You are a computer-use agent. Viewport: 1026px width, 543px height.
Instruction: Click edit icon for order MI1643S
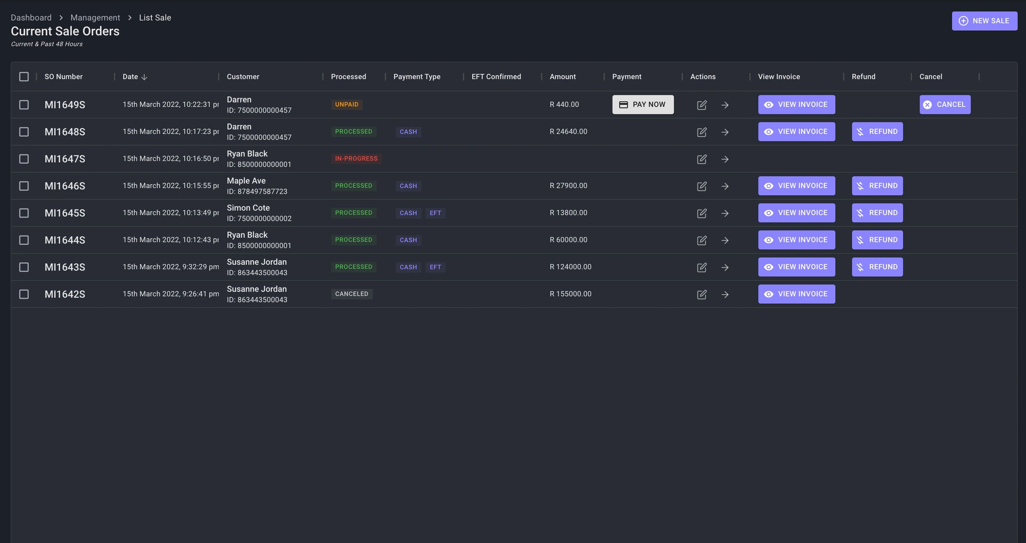coord(702,268)
